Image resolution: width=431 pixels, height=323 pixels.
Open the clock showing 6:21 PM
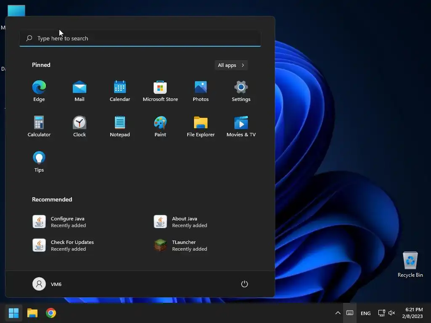click(x=412, y=313)
